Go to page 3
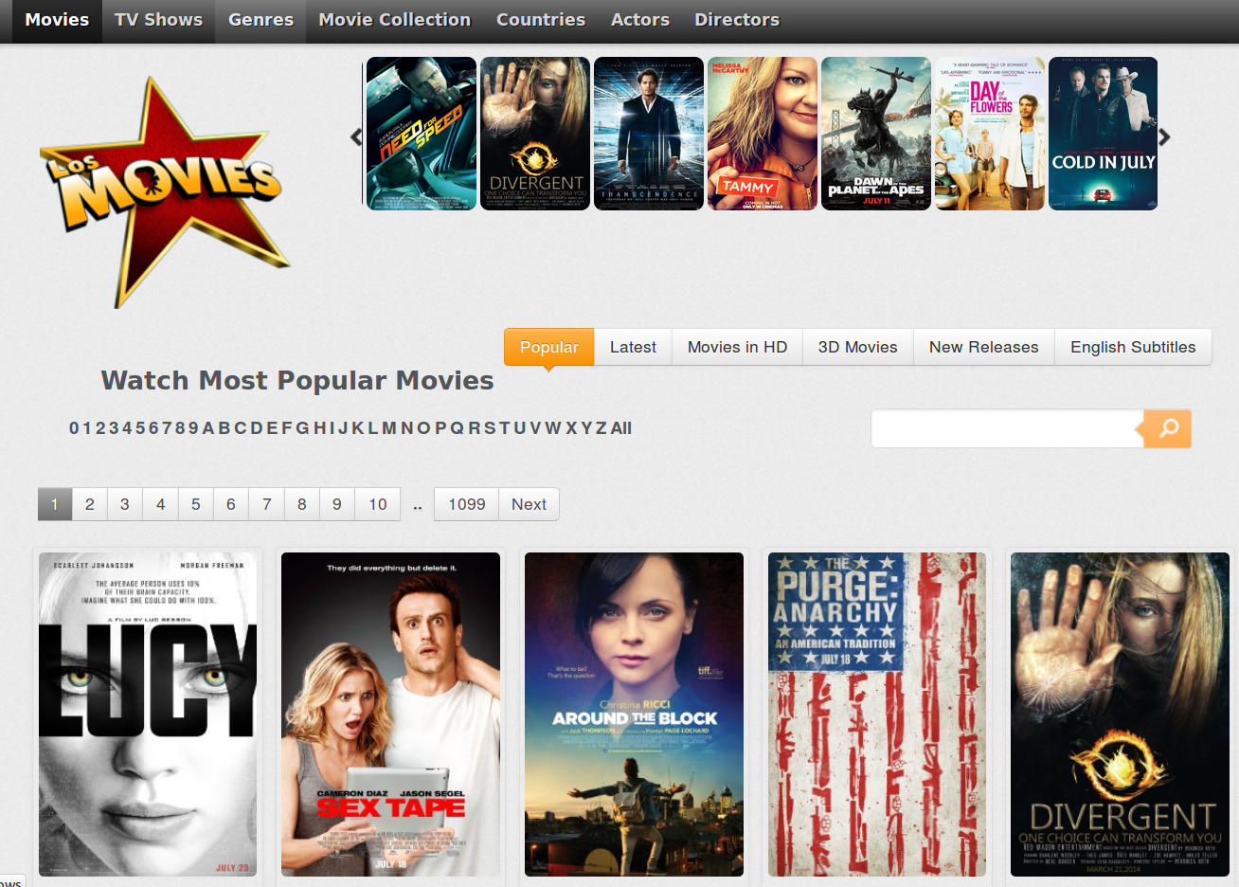1239x887 pixels. pos(125,504)
